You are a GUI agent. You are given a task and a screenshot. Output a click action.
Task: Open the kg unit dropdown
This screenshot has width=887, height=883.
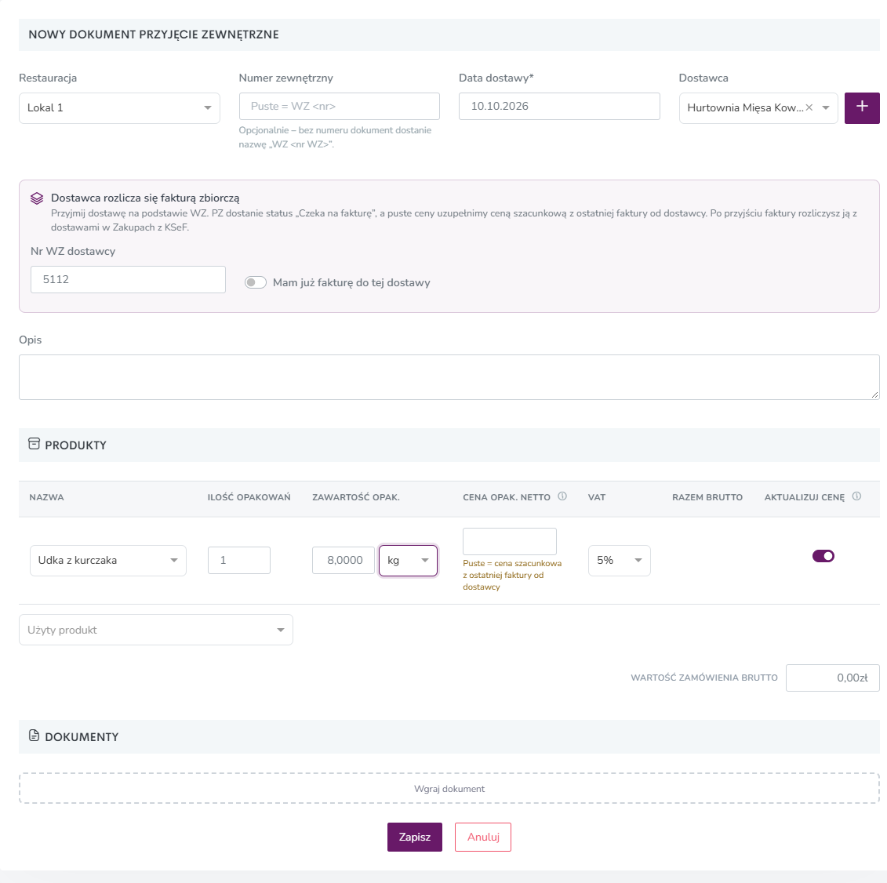(x=408, y=561)
